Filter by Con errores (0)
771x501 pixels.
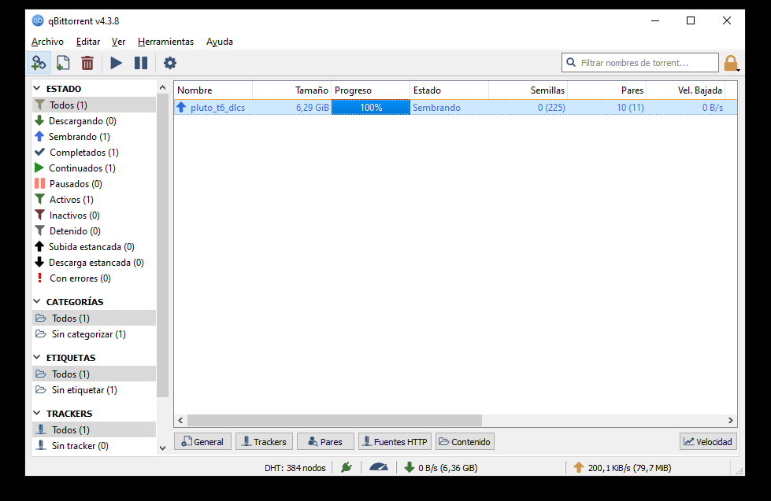(94, 278)
